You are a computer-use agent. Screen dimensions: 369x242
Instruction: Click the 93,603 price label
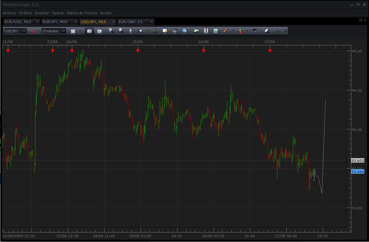[x=358, y=161]
